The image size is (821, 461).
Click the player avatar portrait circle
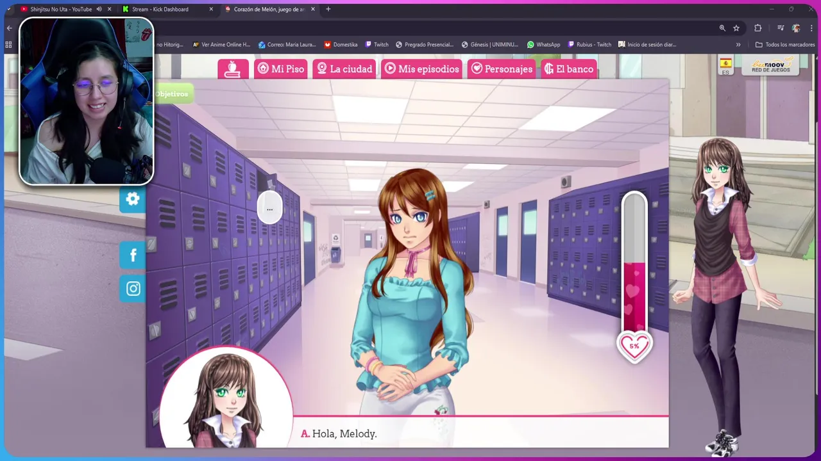225,398
